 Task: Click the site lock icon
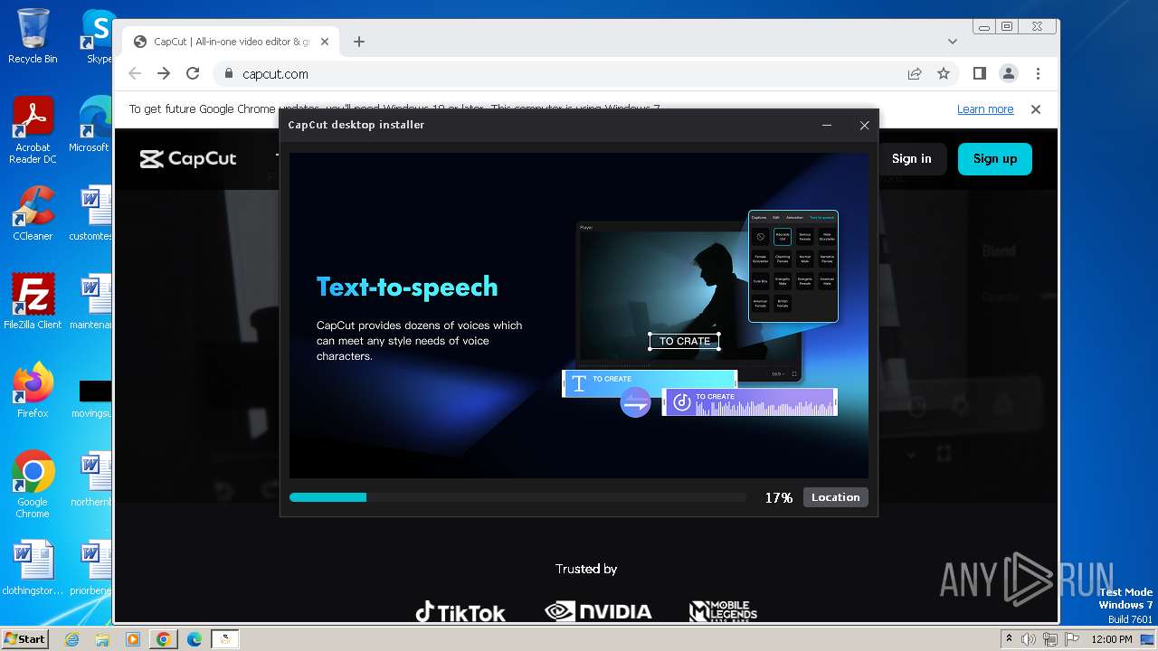(x=228, y=74)
